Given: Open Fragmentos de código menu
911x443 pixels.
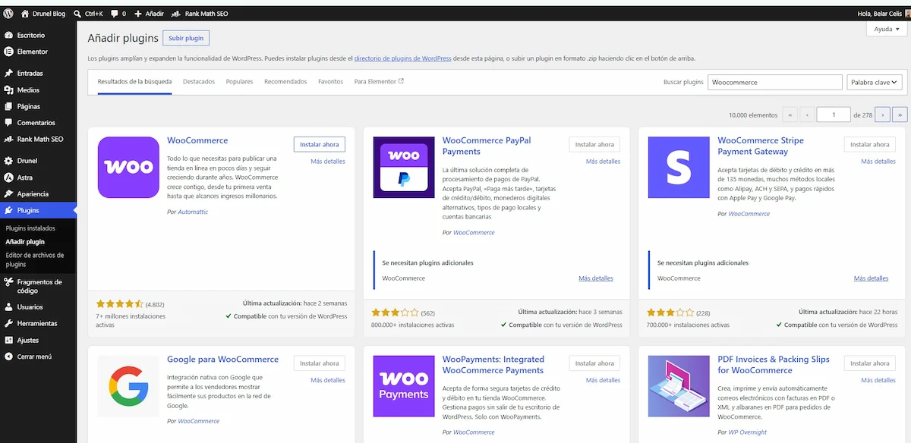Looking at the screenshot, I should pos(38,286).
